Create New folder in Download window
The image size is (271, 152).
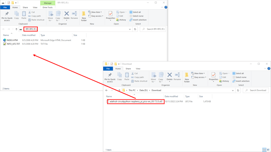click(x=187, y=77)
